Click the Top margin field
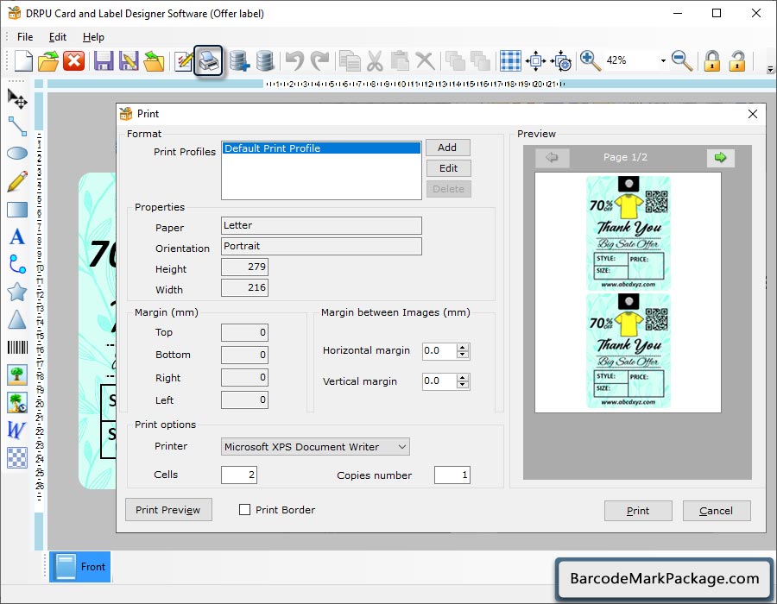The image size is (777, 604). point(245,332)
